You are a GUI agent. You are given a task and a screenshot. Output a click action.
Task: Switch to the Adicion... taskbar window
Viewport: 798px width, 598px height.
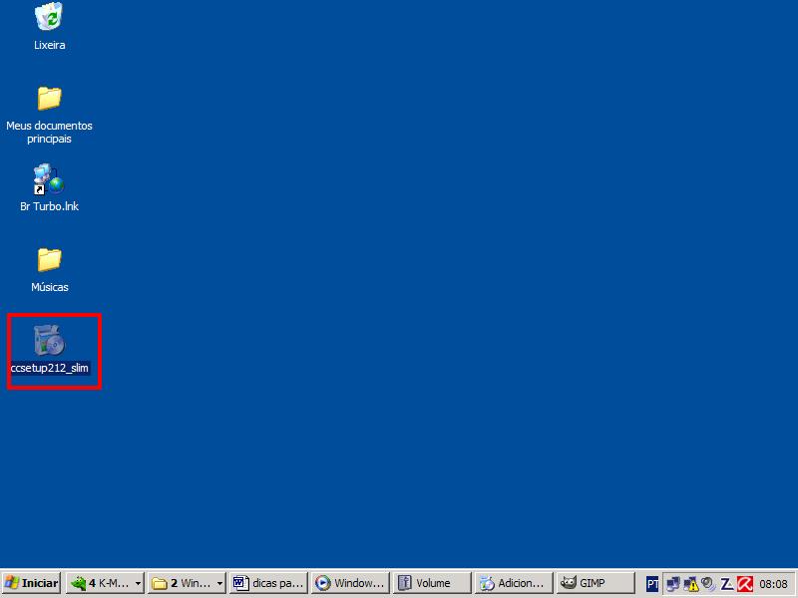pos(514,583)
